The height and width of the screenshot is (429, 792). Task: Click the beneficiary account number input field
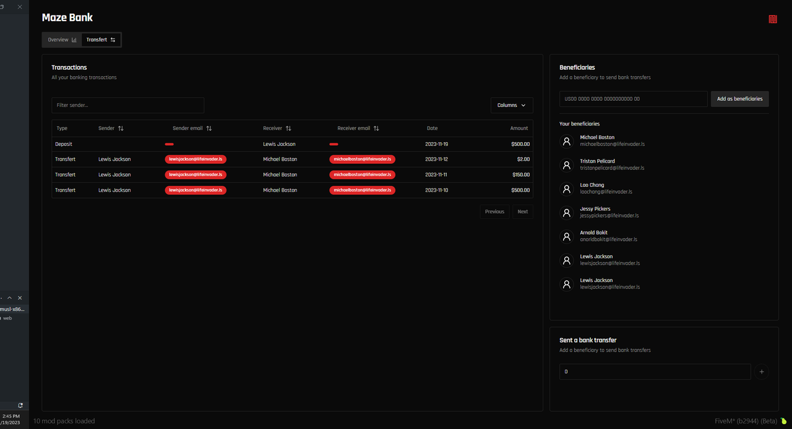tap(634, 99)
